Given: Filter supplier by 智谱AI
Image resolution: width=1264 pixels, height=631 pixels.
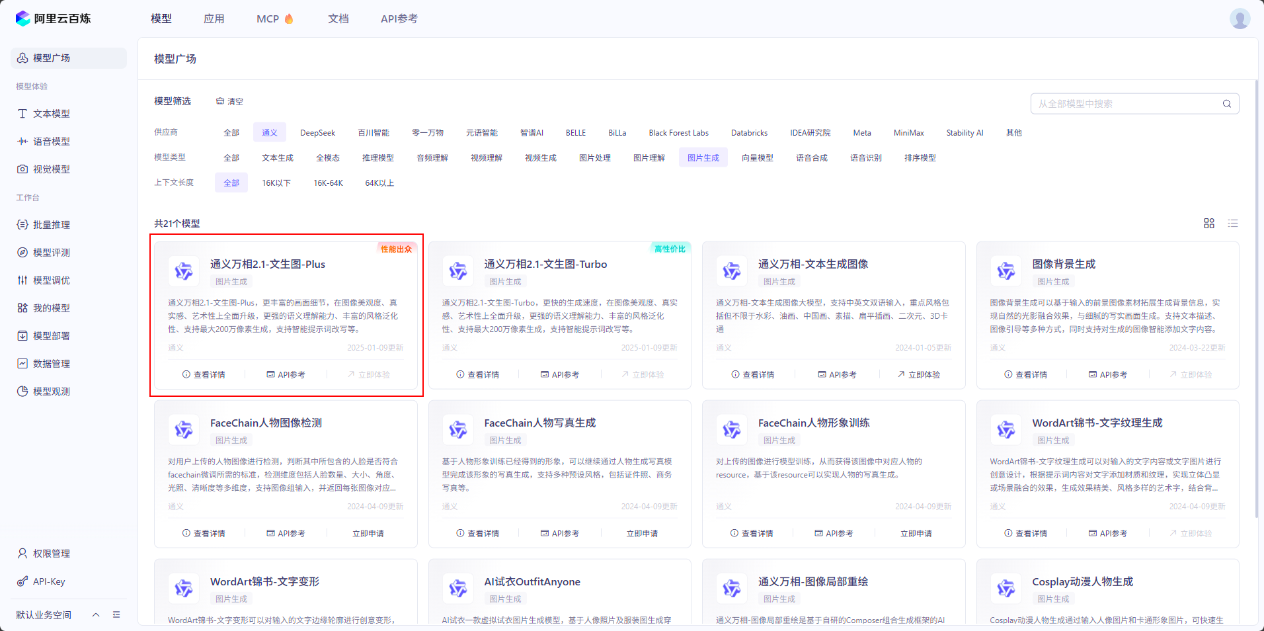Looking at the screenshot, I should tap(532, 133).
